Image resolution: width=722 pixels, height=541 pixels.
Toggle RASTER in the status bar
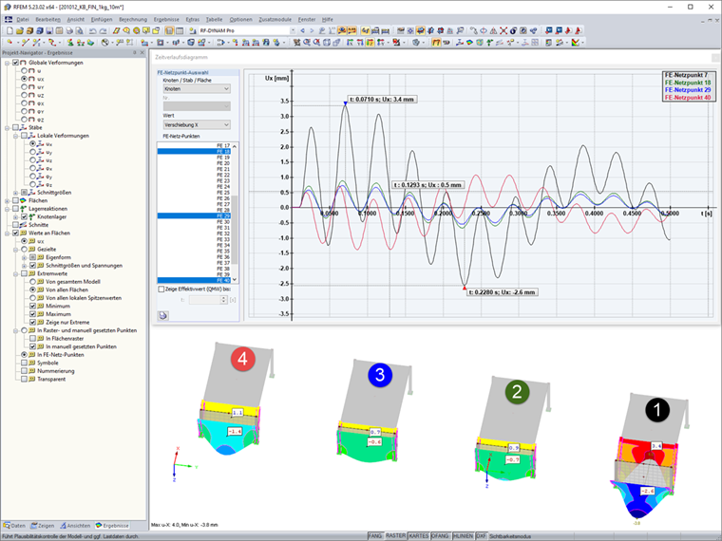pos(395,536)
